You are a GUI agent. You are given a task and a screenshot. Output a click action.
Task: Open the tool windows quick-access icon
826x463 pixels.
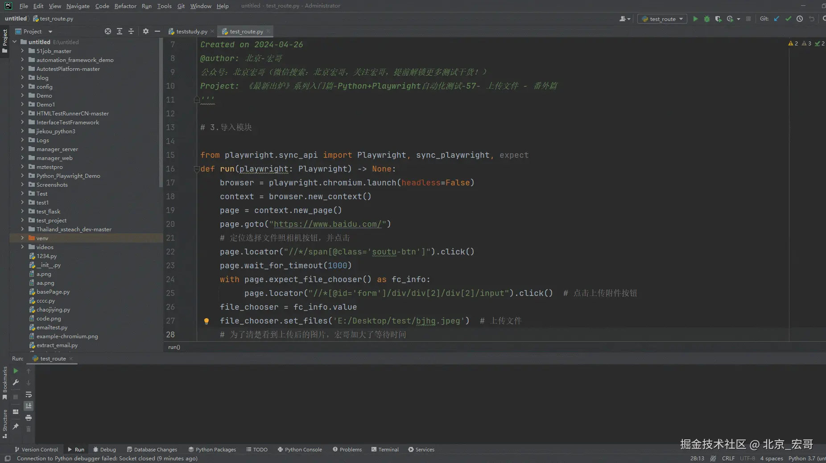tap(8, 459)
